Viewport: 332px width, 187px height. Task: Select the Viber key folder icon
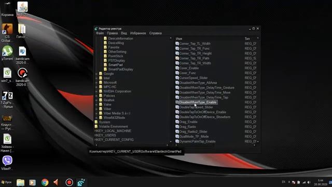coord(101,109)
